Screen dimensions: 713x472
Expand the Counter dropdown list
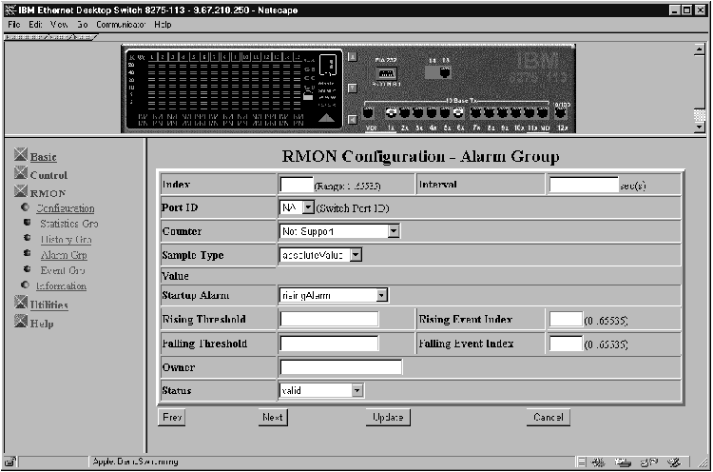click(x=394, y=231)
